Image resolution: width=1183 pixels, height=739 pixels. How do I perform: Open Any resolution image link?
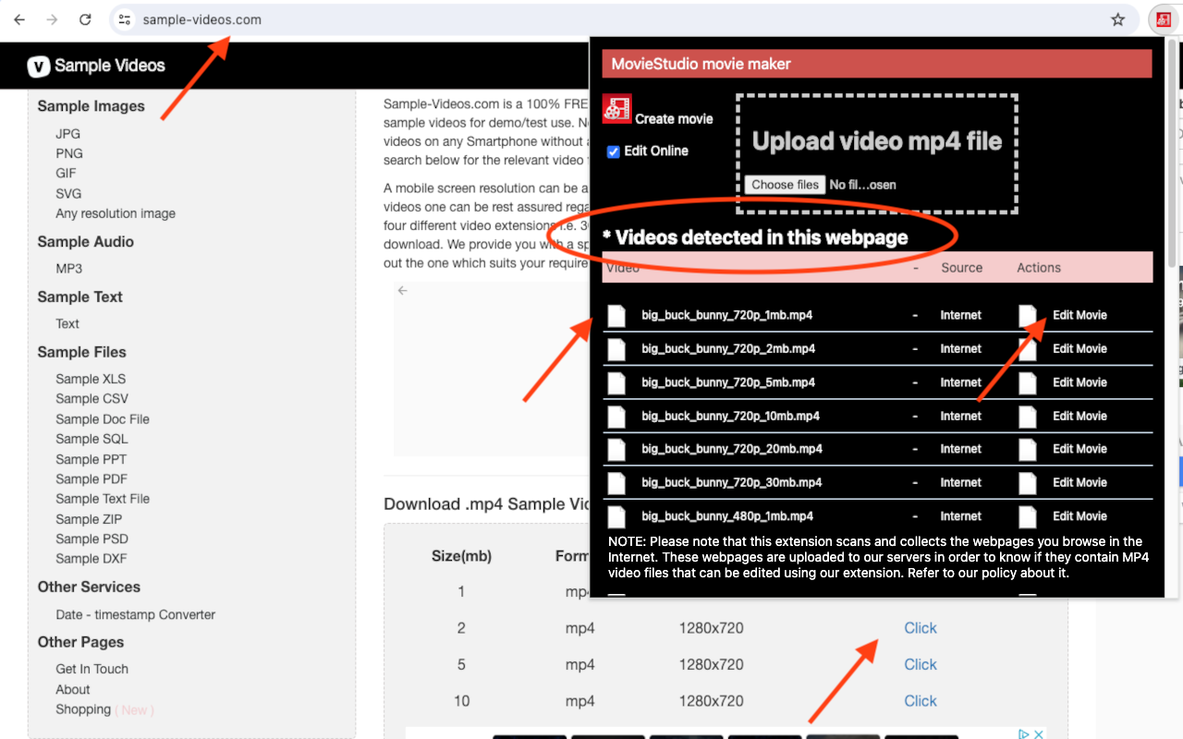coord(116,213)
